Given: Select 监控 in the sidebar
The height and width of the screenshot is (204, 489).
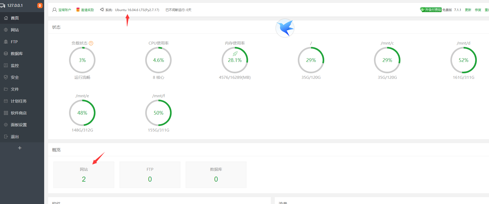Looking at the screenshot, I should (x=22, y=65).
